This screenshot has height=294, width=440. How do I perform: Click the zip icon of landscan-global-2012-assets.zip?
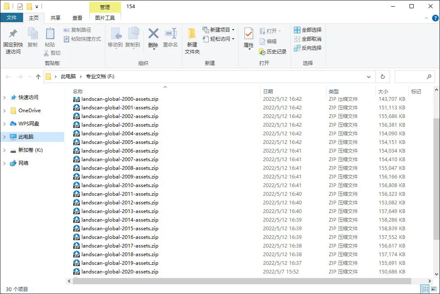click(x=76, y=202)
